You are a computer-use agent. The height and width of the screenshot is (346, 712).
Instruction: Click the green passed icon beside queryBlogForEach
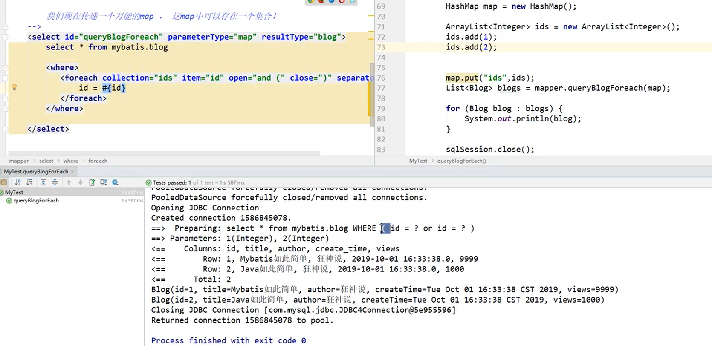[x=9, y=201]
